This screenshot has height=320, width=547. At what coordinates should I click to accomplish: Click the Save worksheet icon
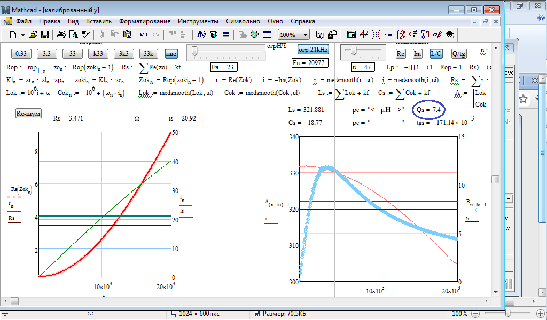click(x=45, y=35)
